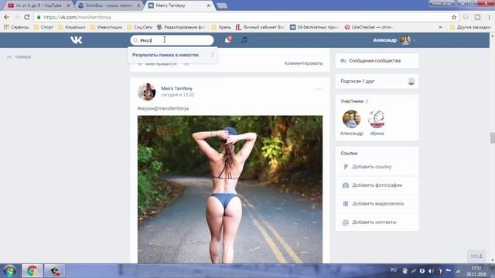Open the music note icon
The image size is (495, 278).
(x=244, y=40)
